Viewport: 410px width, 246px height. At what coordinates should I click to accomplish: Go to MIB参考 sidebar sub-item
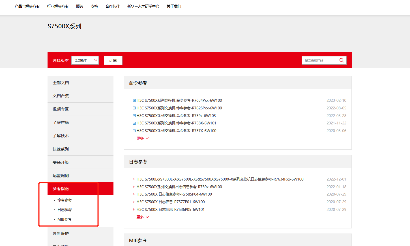pyautogui.click(x=64, y=219)
